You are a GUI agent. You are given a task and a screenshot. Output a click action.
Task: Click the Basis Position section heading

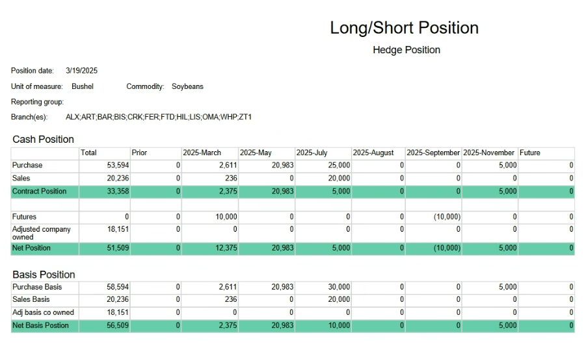click(x=44, y=275)
